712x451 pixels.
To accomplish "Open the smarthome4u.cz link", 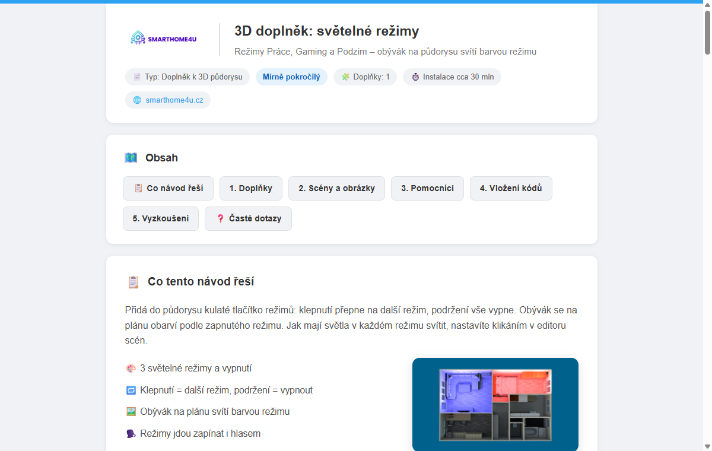I will [174, 100].
